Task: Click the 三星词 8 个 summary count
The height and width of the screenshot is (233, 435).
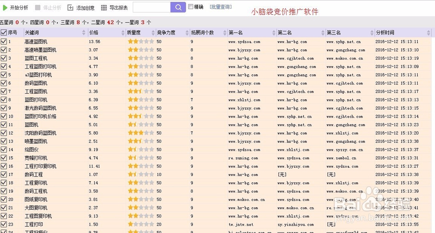Action: 74,22
